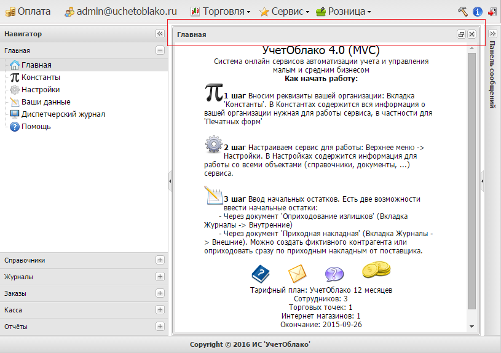Select Константы in the navigator tree
The width and height of the screenshot is (501, 353).
click(41, 77)
